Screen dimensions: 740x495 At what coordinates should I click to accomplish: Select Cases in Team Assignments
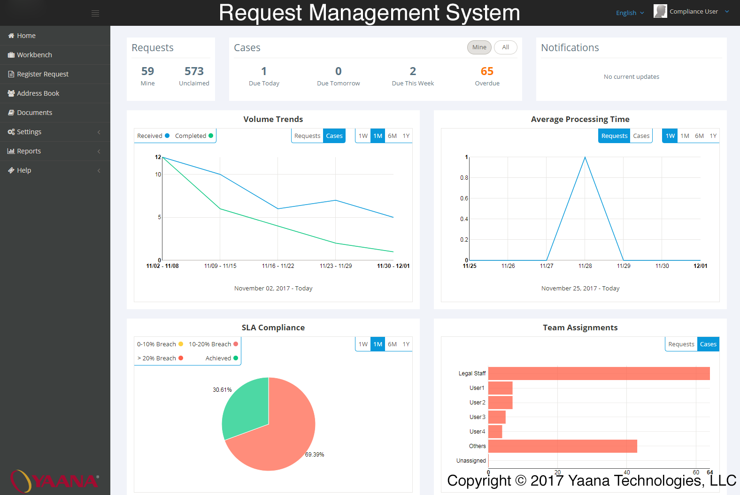click(x=708, y=344)
